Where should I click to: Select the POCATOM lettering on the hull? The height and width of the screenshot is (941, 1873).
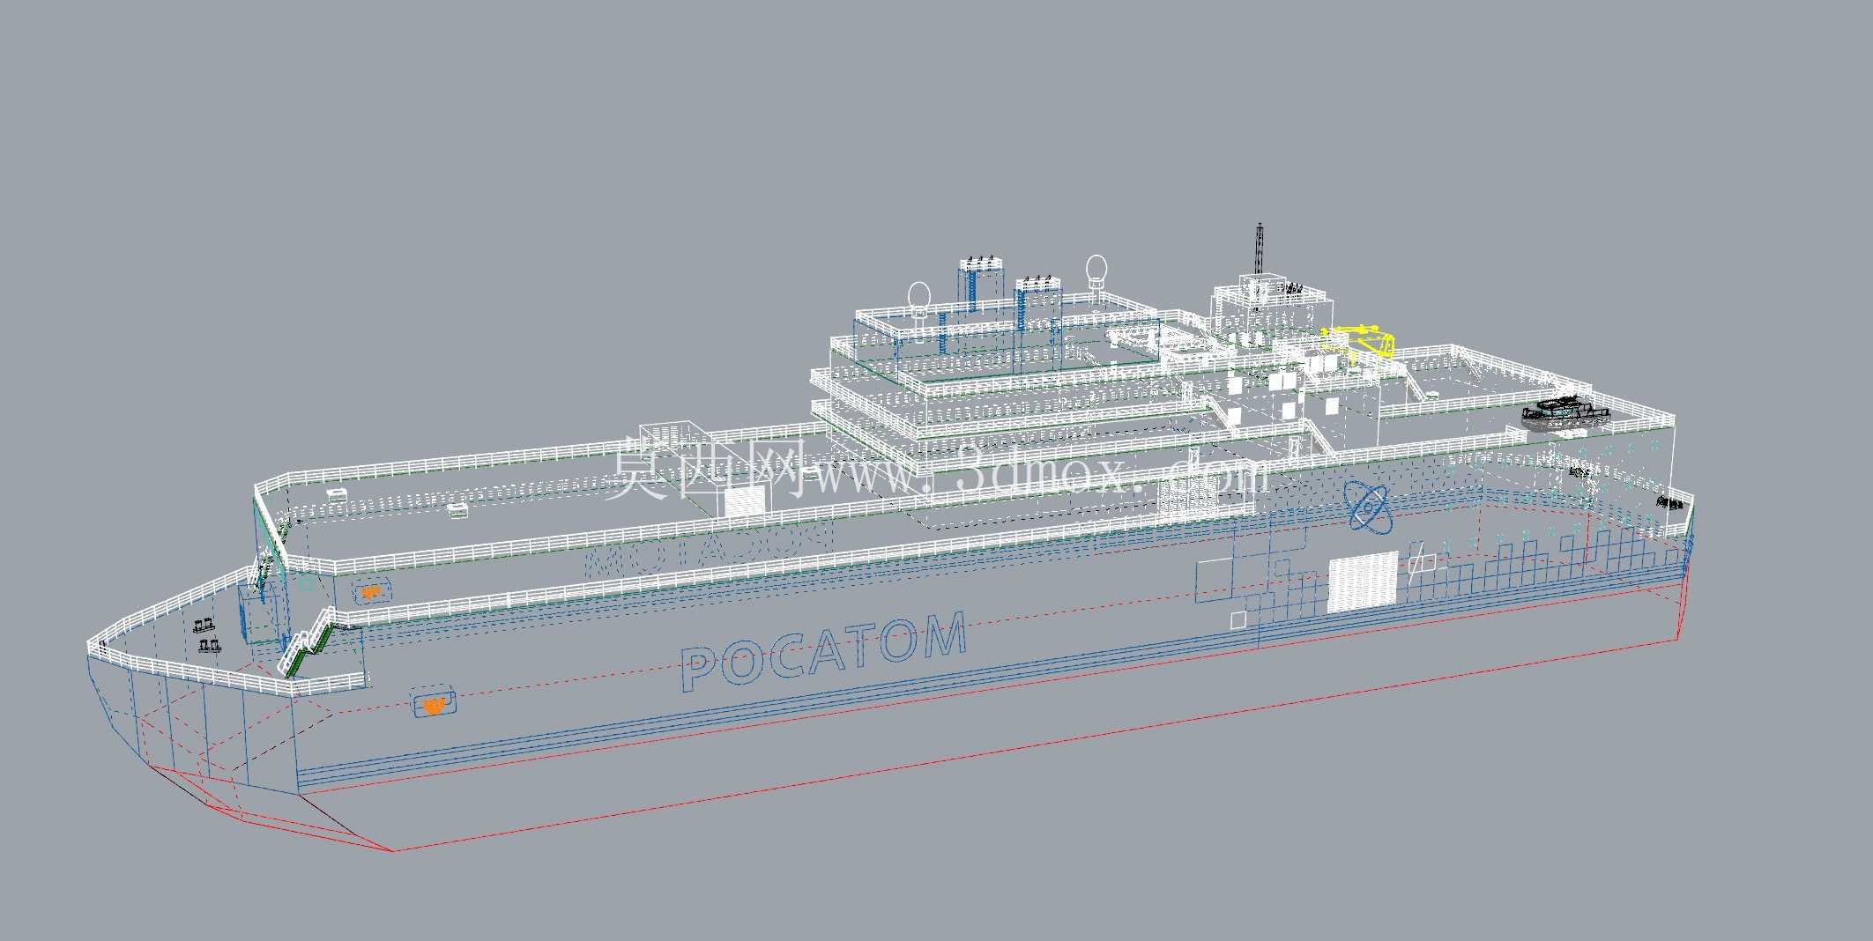(824, 651)
